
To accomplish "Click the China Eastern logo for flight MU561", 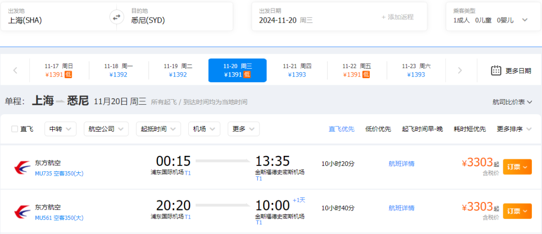I will [22, 211].
